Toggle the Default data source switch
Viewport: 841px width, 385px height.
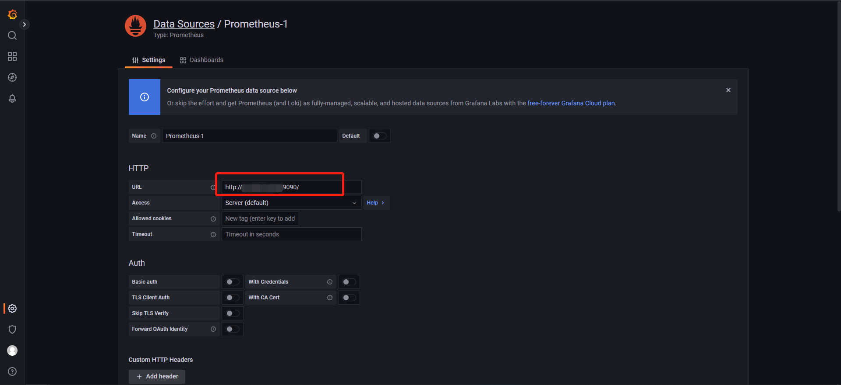click(x=380, y=136)
